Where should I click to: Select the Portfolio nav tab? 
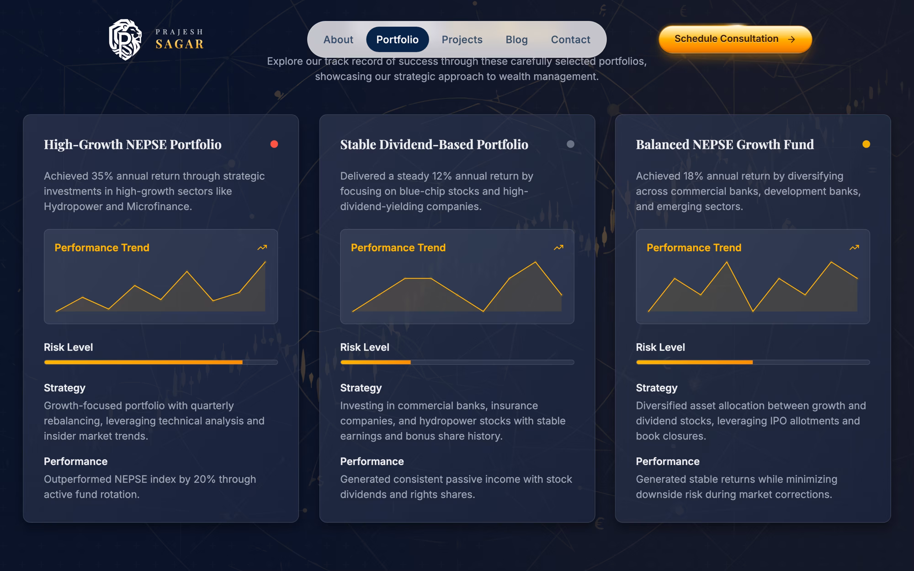click(x=398, y=40)
